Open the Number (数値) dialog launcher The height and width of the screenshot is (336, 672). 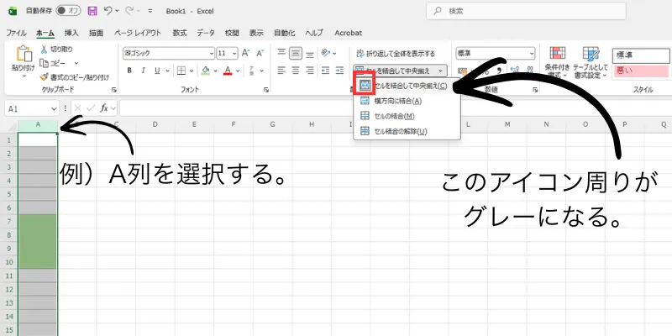(535, 90)
